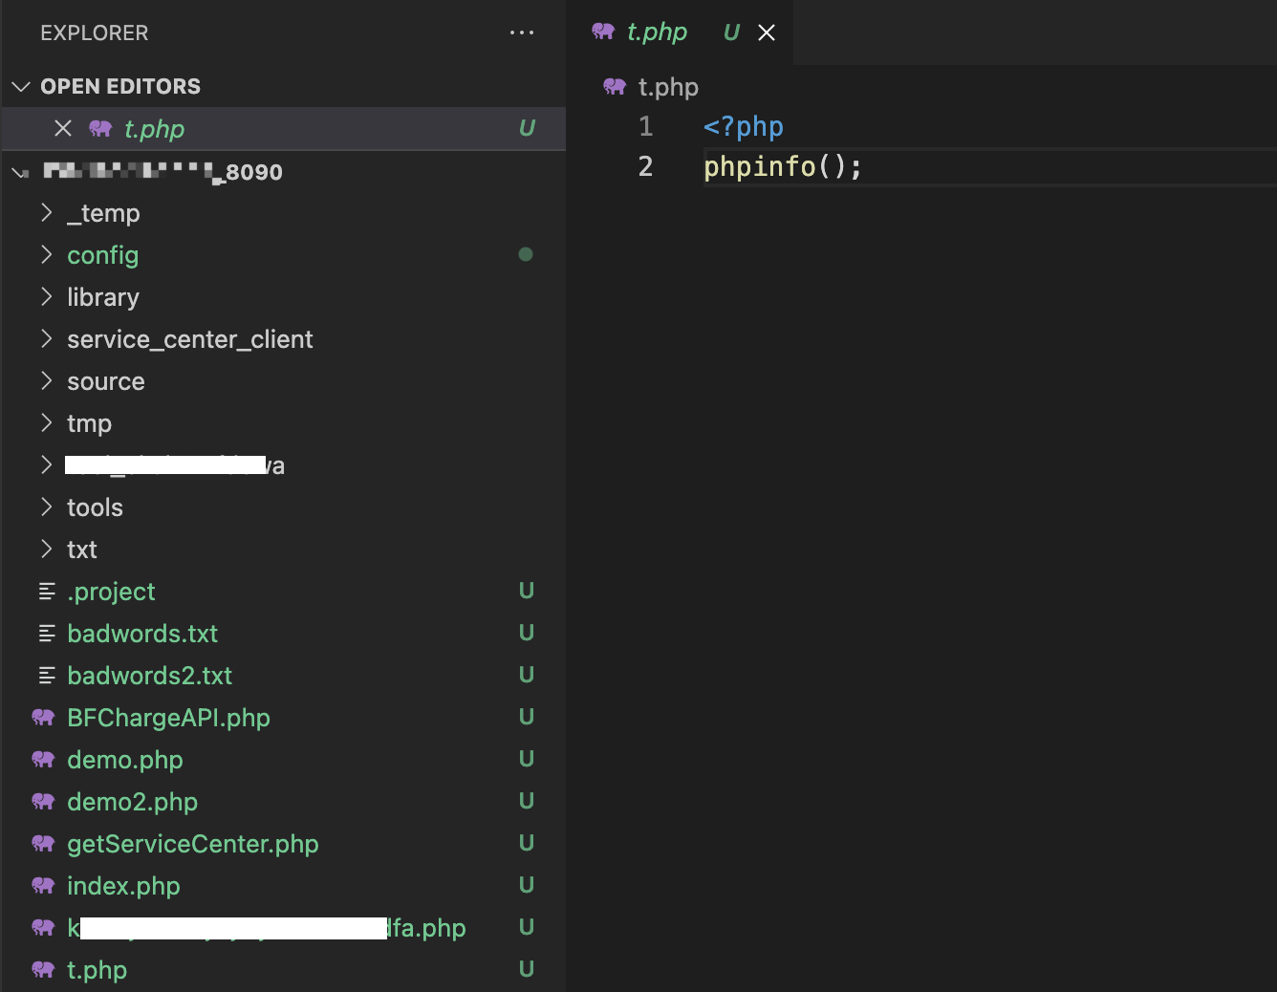Collapse the Open Editors section
This screenshot has width=1277, height=992.
coord(21,87)
